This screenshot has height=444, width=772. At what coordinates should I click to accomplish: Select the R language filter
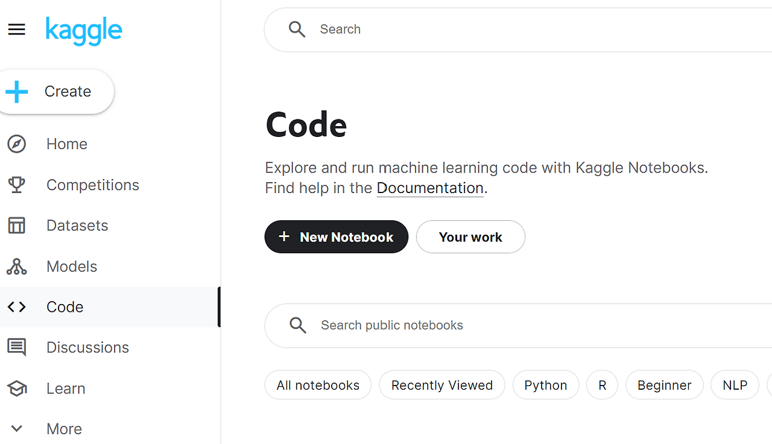coord(601,384)
